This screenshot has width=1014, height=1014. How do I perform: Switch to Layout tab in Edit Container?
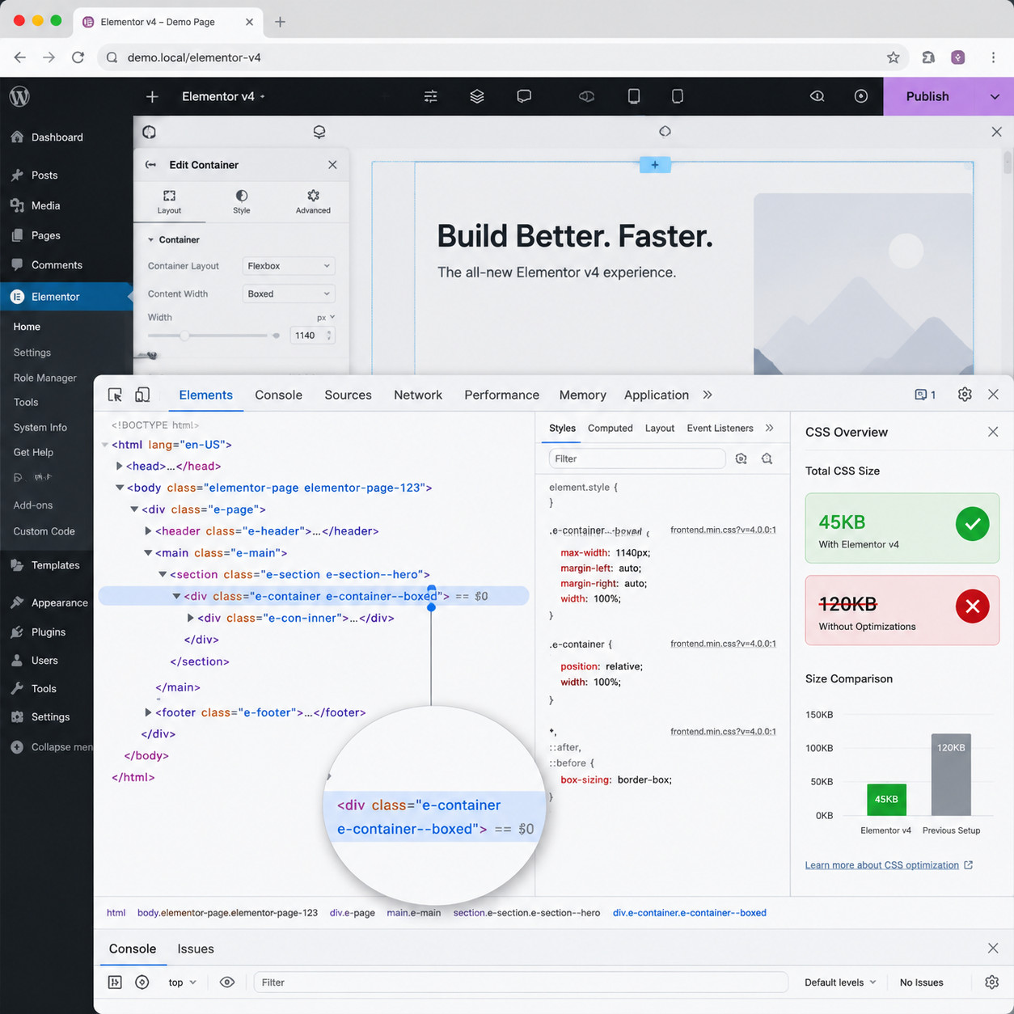169,202
